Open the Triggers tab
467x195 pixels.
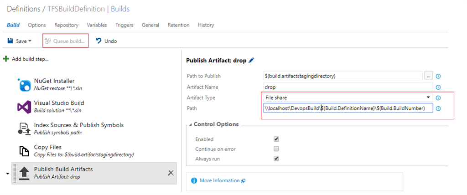point(124,25)
